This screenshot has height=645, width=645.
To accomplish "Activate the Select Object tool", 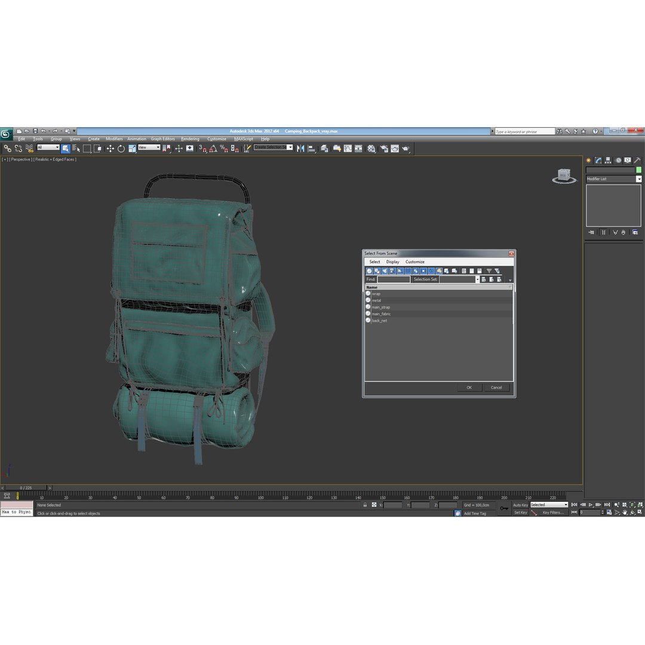I will [66, 149].
